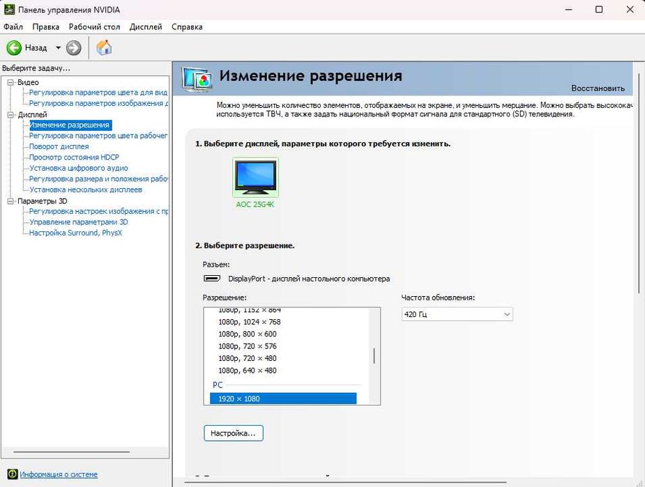Click the main panel vertical scrollbar
Viewport: 645px width, 487px height.
tap(639, 184)
